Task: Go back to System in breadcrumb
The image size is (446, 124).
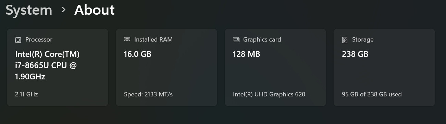Action: pyautogui.click(x=29, y=10)
